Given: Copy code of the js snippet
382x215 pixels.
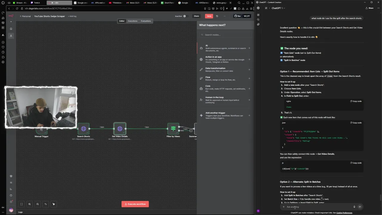Looking at the screenshot, I should [356, 163].
